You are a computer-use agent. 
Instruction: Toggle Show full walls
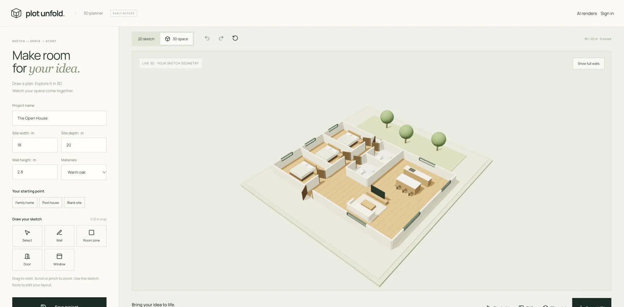click(588, 63)
